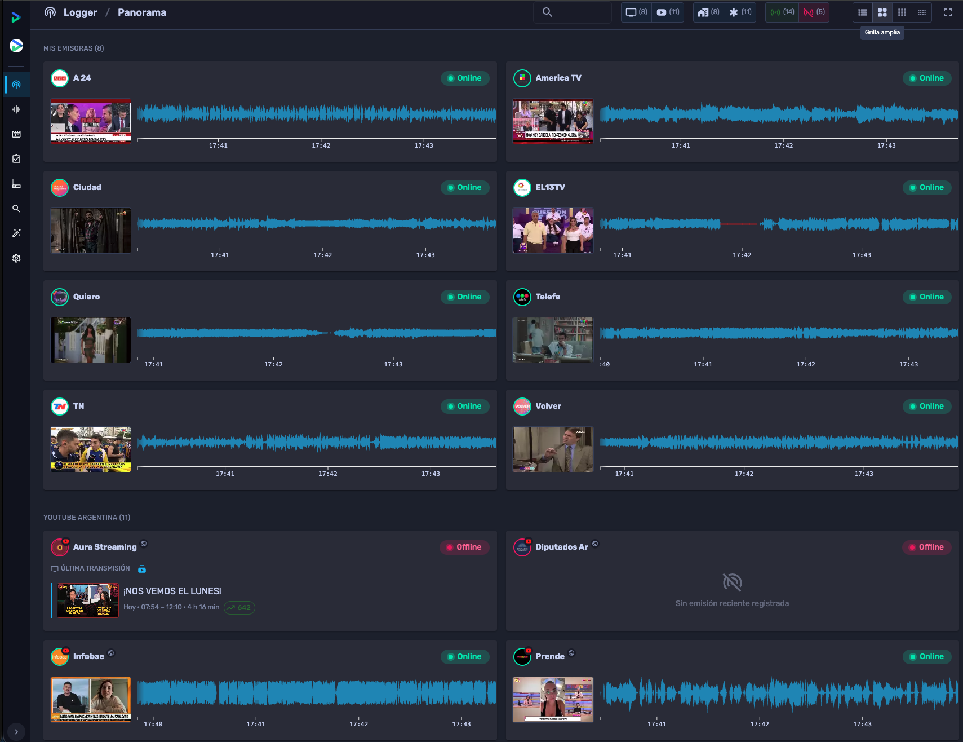Open the A24 station logo
The height and width of the screenshot is (742, 963).
[60, 78]
